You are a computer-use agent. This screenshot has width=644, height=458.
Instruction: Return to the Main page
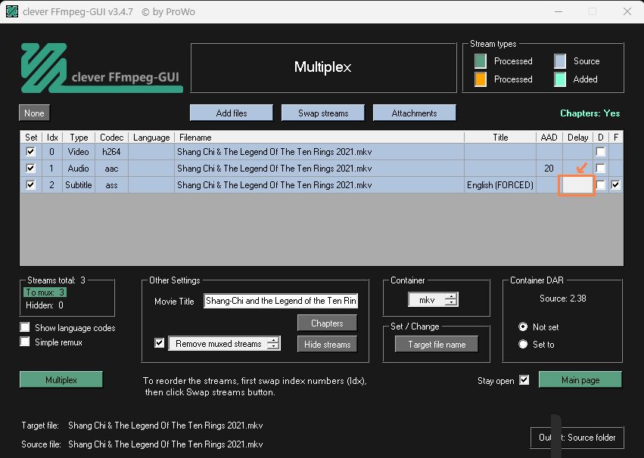tap(580, 379)
